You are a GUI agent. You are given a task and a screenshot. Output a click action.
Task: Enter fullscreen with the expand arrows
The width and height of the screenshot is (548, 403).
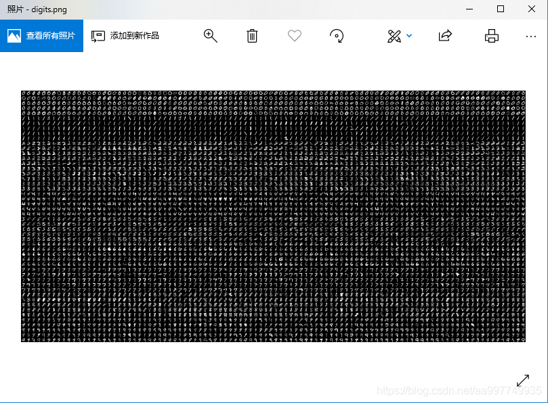[x=522, y=381]
